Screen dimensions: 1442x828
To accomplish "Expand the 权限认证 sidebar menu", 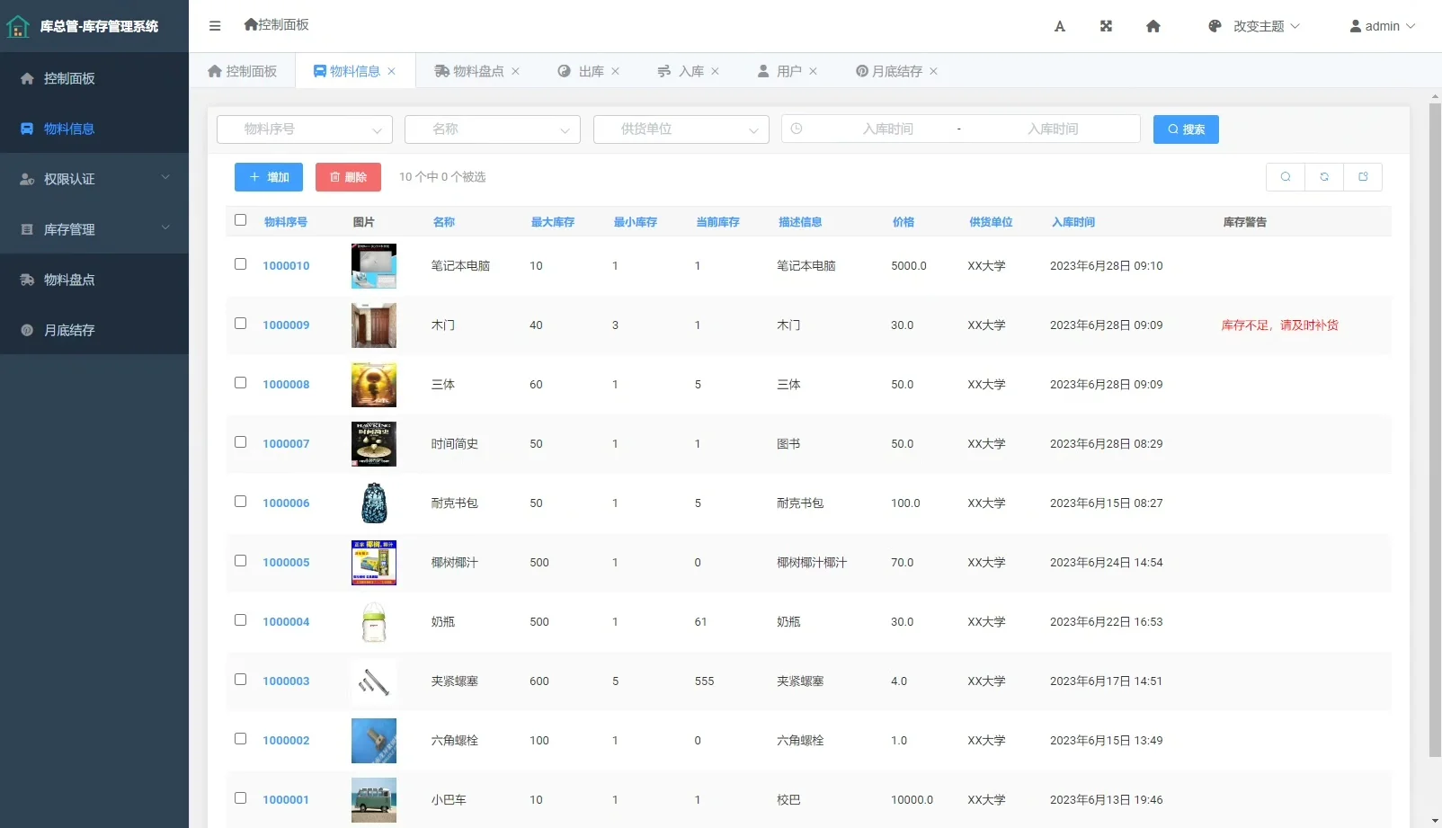I will 93,179.
